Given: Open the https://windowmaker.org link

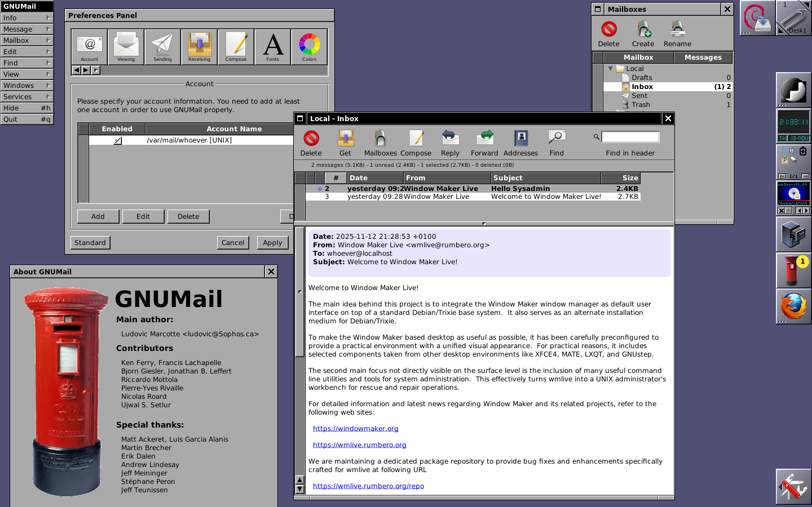Looking at the screenshot, I should click(x=356, y=429).
